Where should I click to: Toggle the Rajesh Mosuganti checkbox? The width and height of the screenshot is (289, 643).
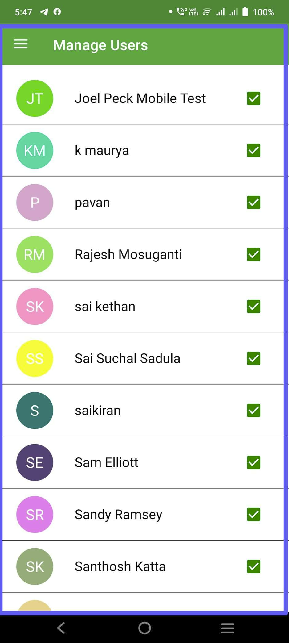(x=254, y=254)
